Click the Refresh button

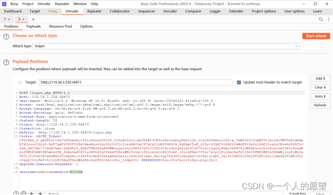pos(320,105)
